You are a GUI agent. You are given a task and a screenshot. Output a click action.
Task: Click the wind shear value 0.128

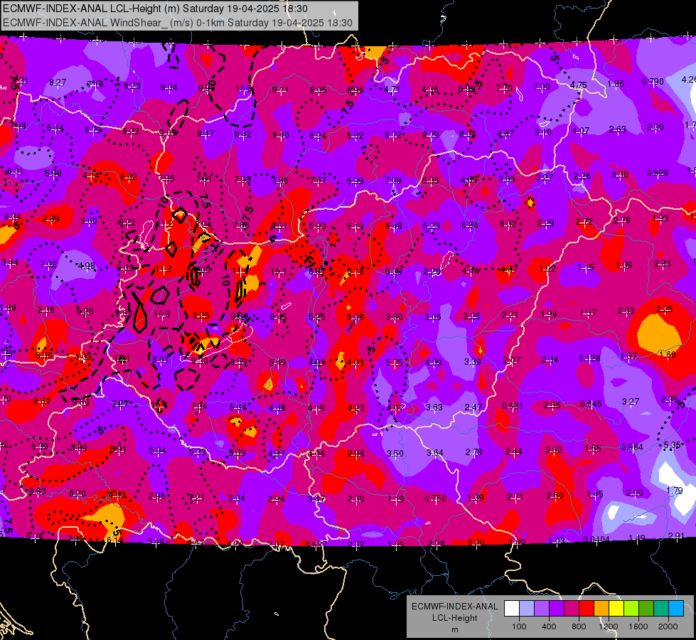tap(589, 358)
